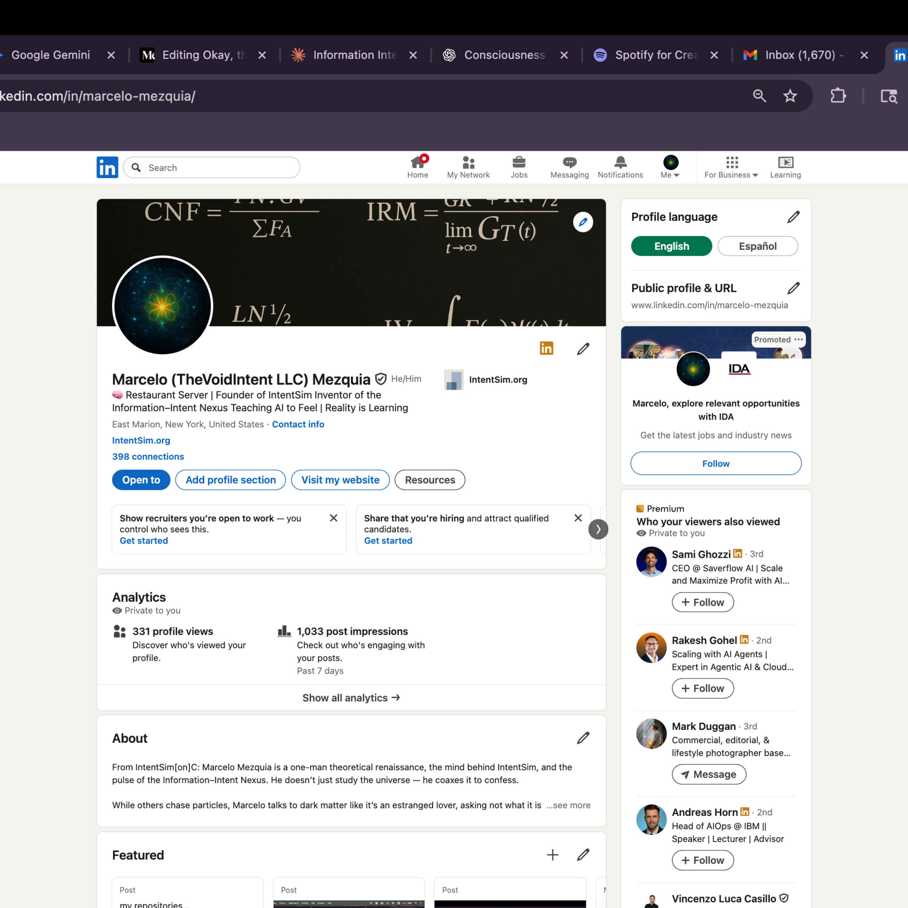Dismiss the hiring suggestion card

(x=578, y=518)
